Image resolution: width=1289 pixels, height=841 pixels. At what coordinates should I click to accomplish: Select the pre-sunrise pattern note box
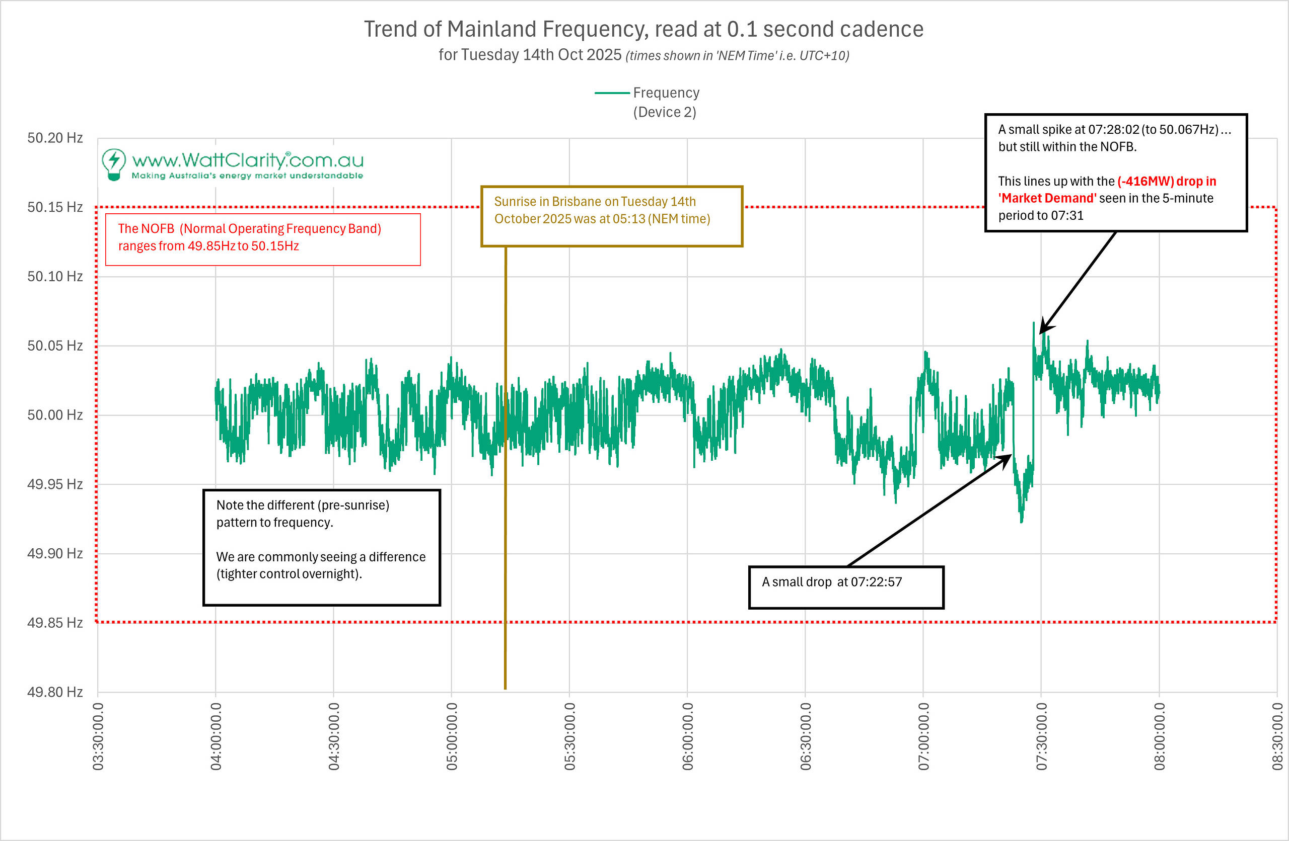321,547
